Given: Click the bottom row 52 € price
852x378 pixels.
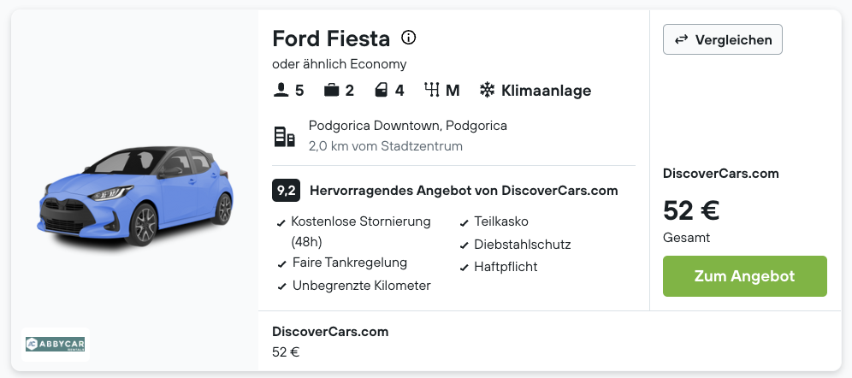Looking at the screenshot, I should click(286, 352).
